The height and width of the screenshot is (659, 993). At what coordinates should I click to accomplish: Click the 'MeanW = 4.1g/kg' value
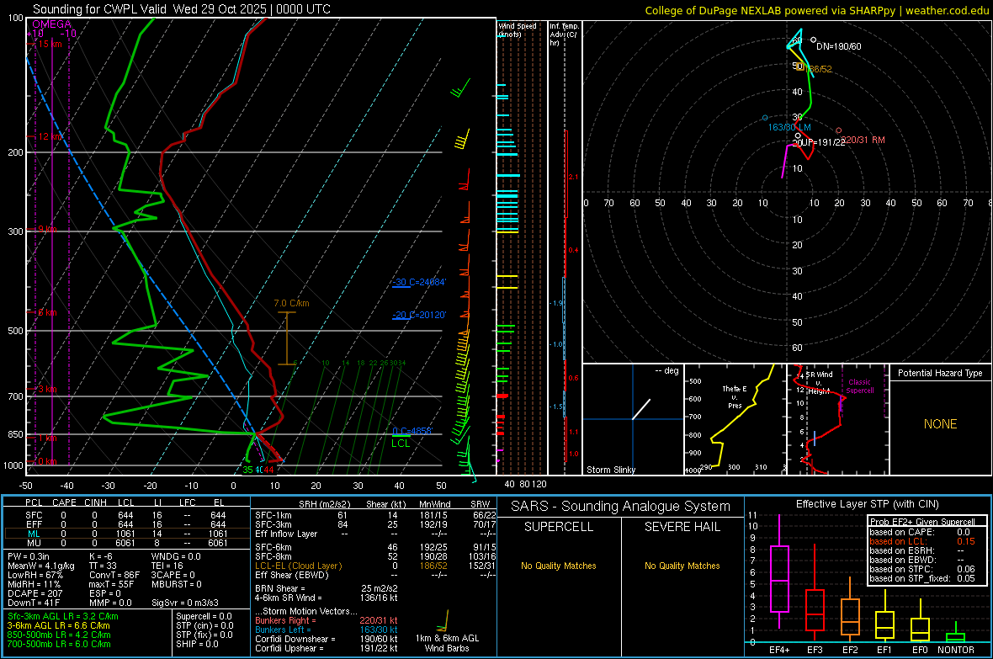point(41,566)
